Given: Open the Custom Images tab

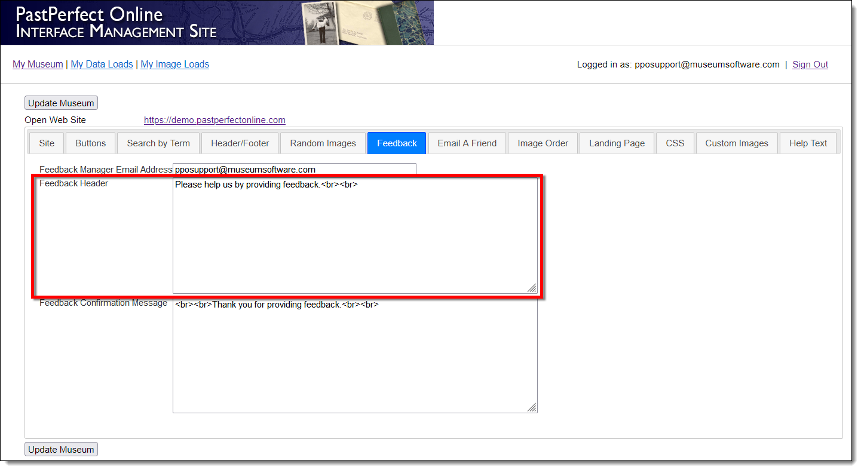Looking at the screenshot, I should coord(737,143).
